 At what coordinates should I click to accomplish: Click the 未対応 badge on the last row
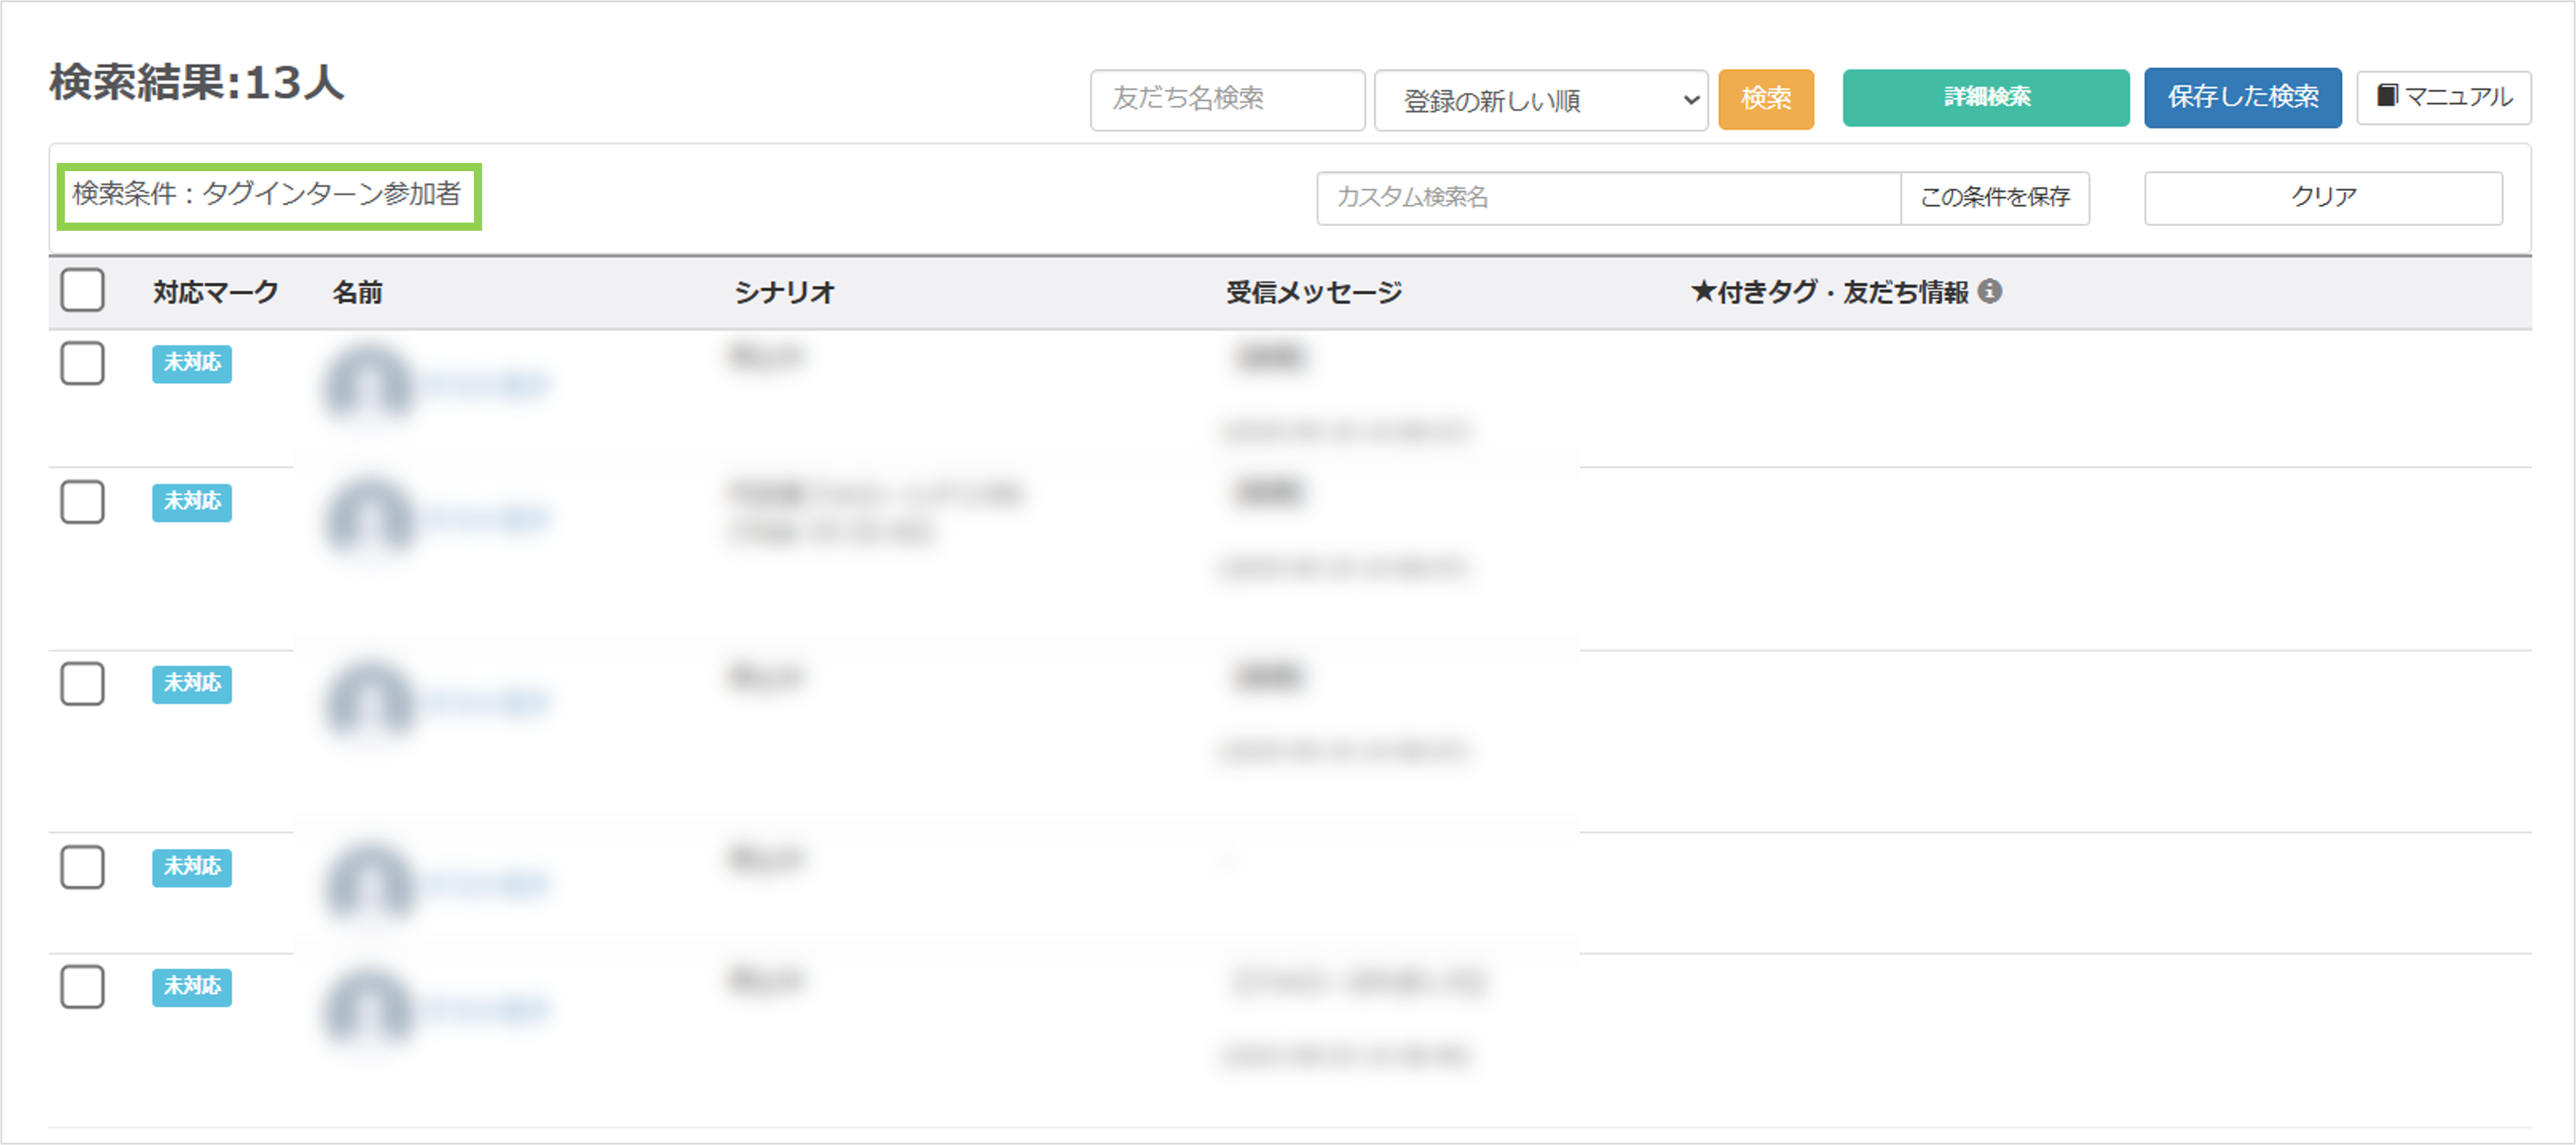pos(191,987)
